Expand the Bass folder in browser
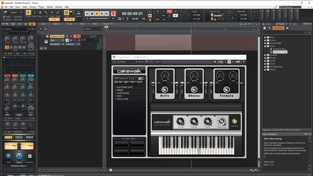 coord(265,37)
